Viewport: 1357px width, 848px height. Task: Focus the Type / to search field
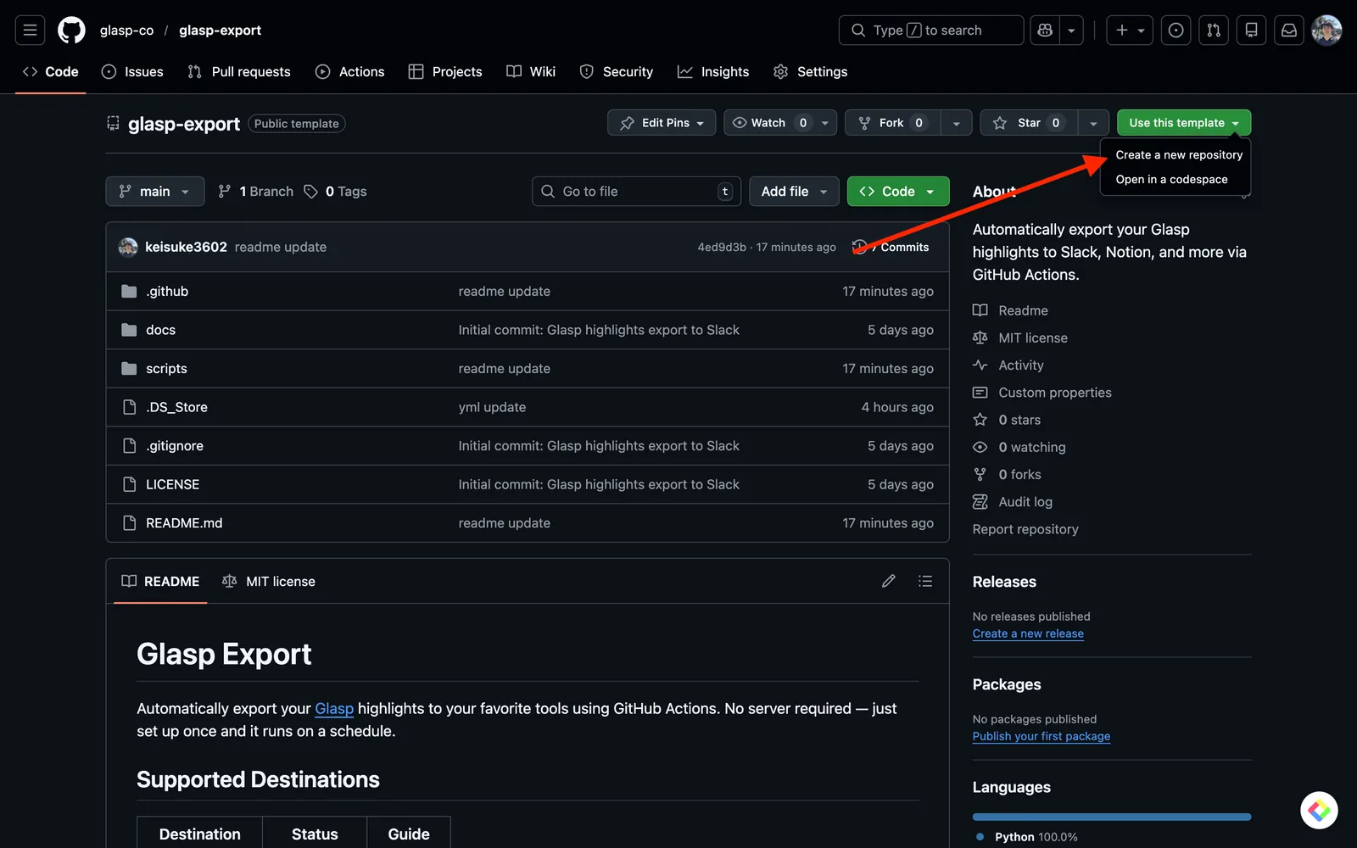coord(931,31)
